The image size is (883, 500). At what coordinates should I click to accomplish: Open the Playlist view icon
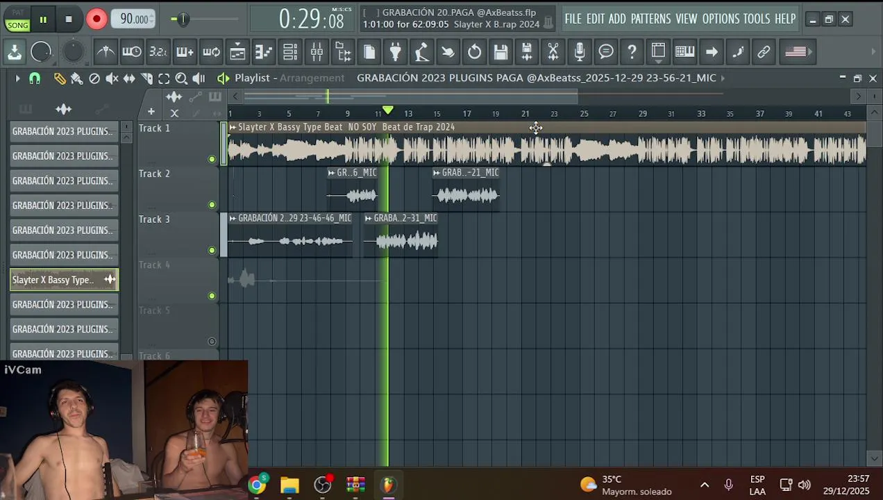point(237,51)
